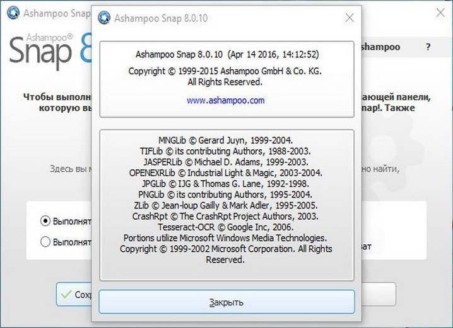Viewport: 453px width, 328px height.
Task: Click the version line 'Ashampoo Snap 8.0.10 (Apr 14 2016'
Action: point(227,54)
